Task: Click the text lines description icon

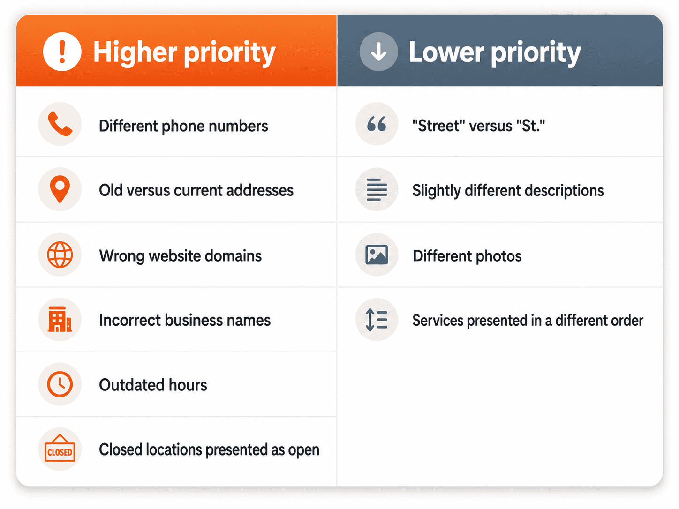Action: 377,189
